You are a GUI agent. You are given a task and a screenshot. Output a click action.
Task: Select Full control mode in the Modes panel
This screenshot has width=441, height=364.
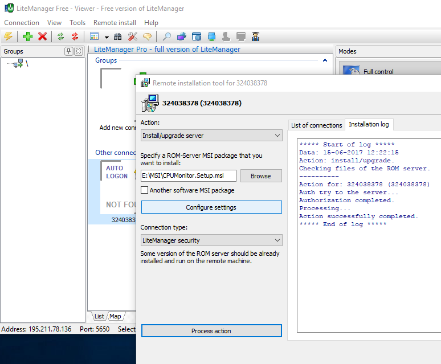pyautogui.click(x=390, y=68)
